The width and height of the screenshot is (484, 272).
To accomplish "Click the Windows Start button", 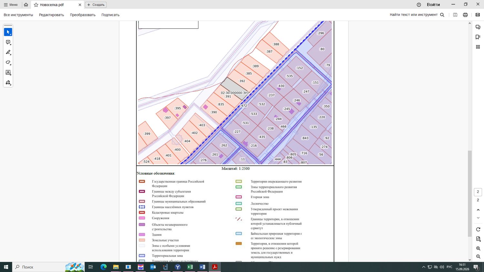I will (6, 267).
